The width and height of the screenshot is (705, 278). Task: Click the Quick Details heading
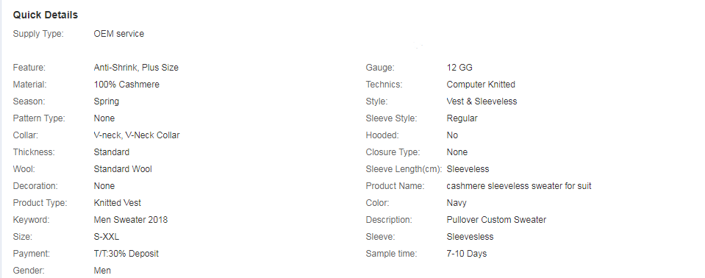point(46,15)
